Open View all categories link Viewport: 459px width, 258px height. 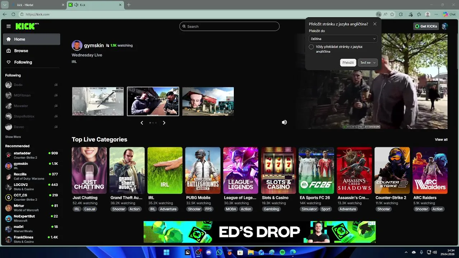coord(441,140)
